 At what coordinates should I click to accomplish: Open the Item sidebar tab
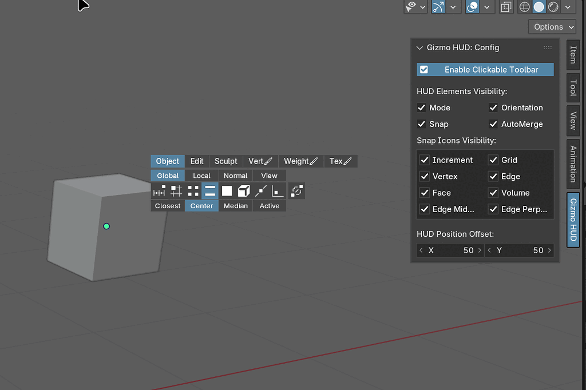tap(573, 55)
